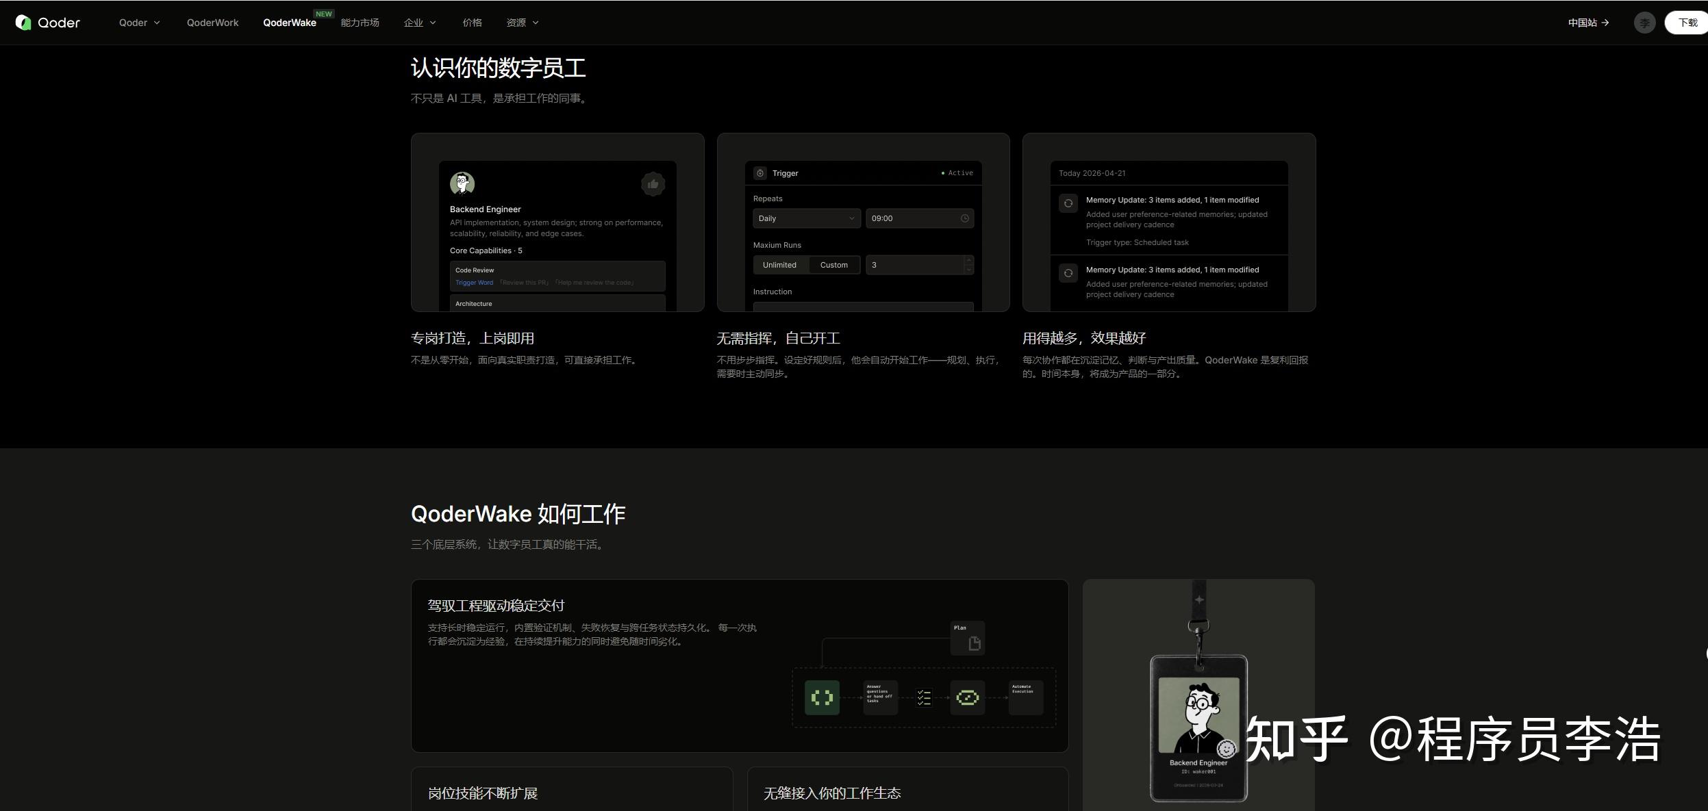Click the thumbs-up icon on the Backend Engineer card
The width and height of the screenshot is (1708, 811).
pyautogui.click(x=653, y=184)
